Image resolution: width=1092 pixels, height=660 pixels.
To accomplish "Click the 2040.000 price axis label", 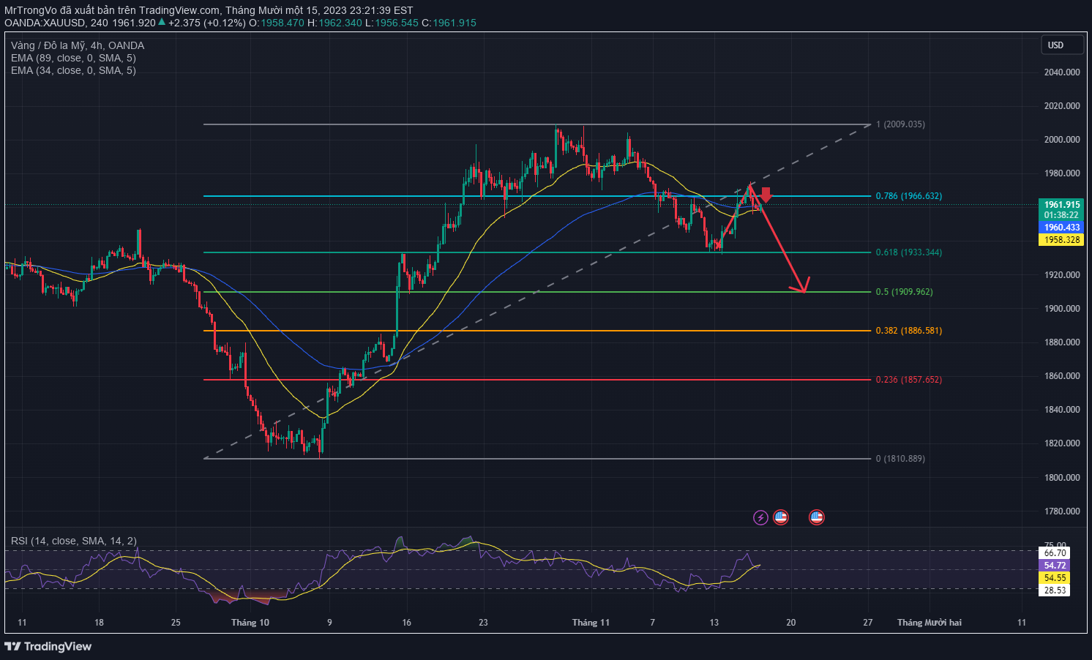I will 1062,72.
